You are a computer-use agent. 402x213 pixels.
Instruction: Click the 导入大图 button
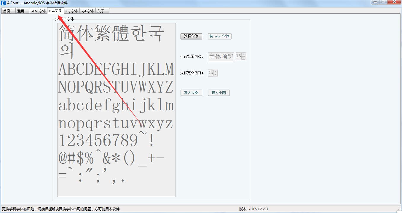(191, 93)
